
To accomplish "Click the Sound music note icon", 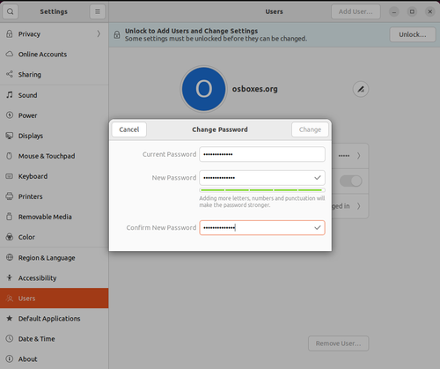I will click(x=10, y=95).
